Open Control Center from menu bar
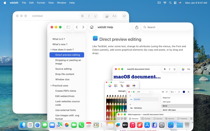The width and height of the screenshot is (210, 131). pyautogui.click(x=175, y=3)
